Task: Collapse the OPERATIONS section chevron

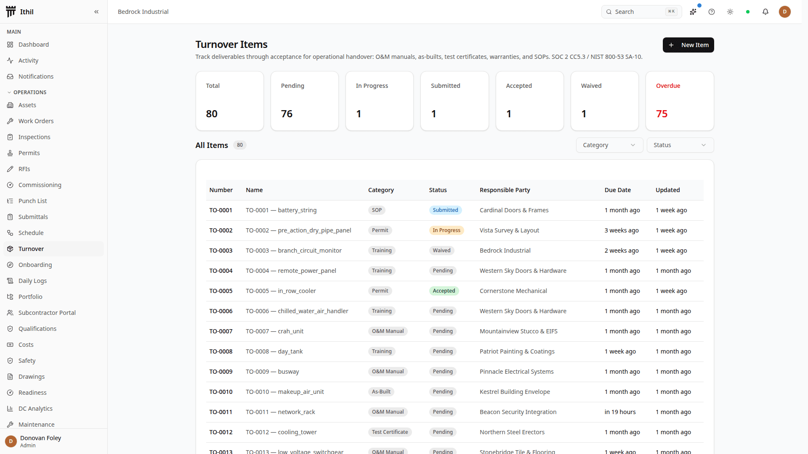Action: [x=9, y=92]
